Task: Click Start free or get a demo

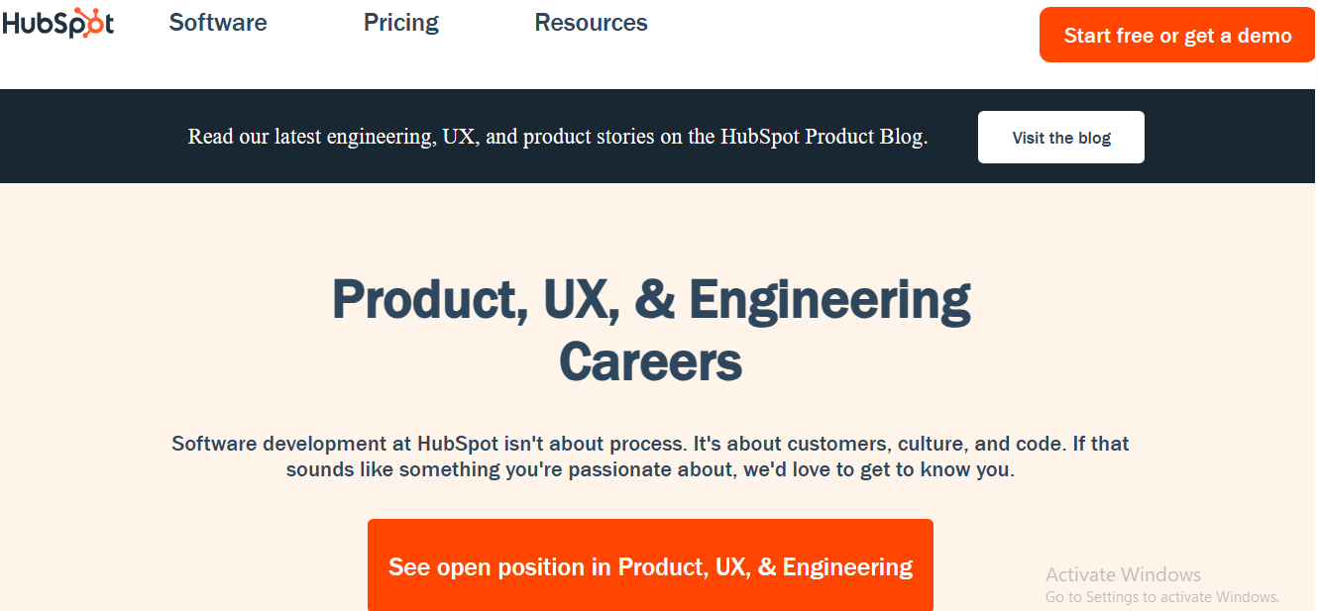Action: (1177, 35)
